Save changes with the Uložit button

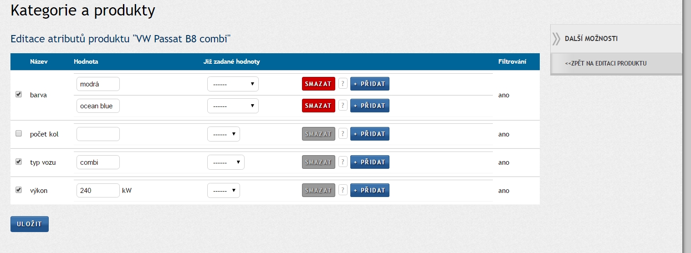coord(30,224)
